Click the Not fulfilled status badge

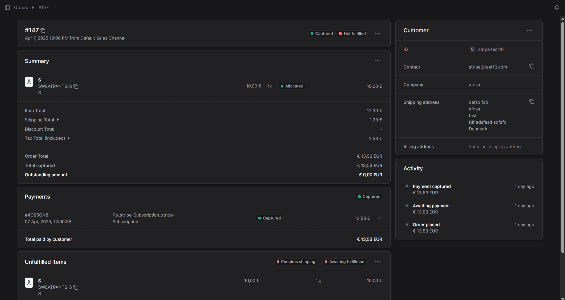point(352,33)
